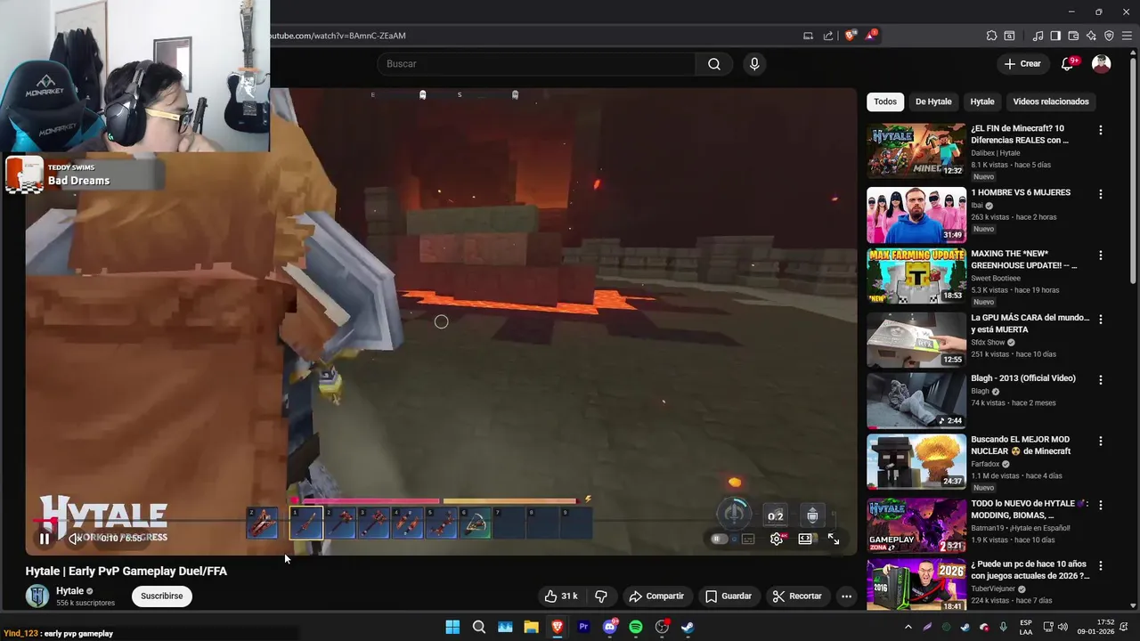Open the YouTube account avatar menu
Screen dimensions: 1140x641
click(1102, 64)
